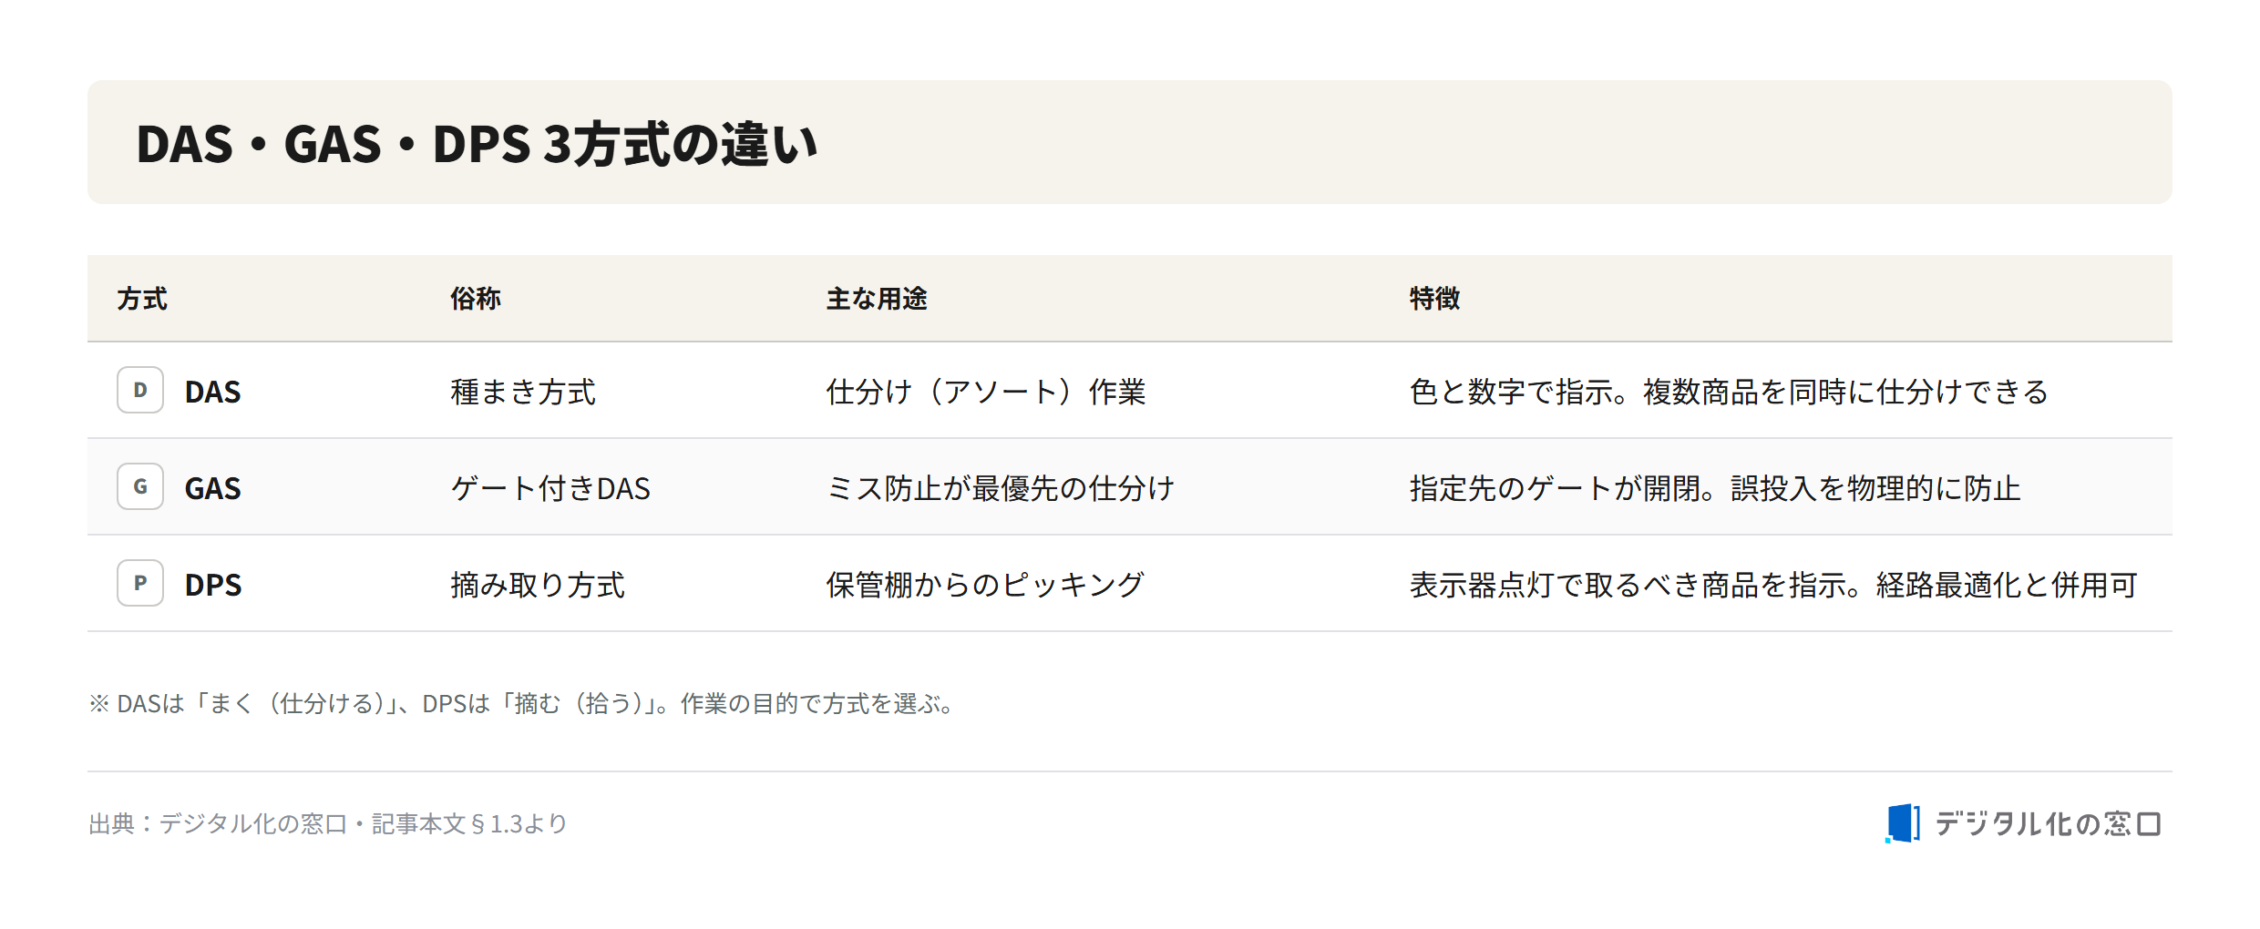Select the 方式 column header

coord(142,299)
